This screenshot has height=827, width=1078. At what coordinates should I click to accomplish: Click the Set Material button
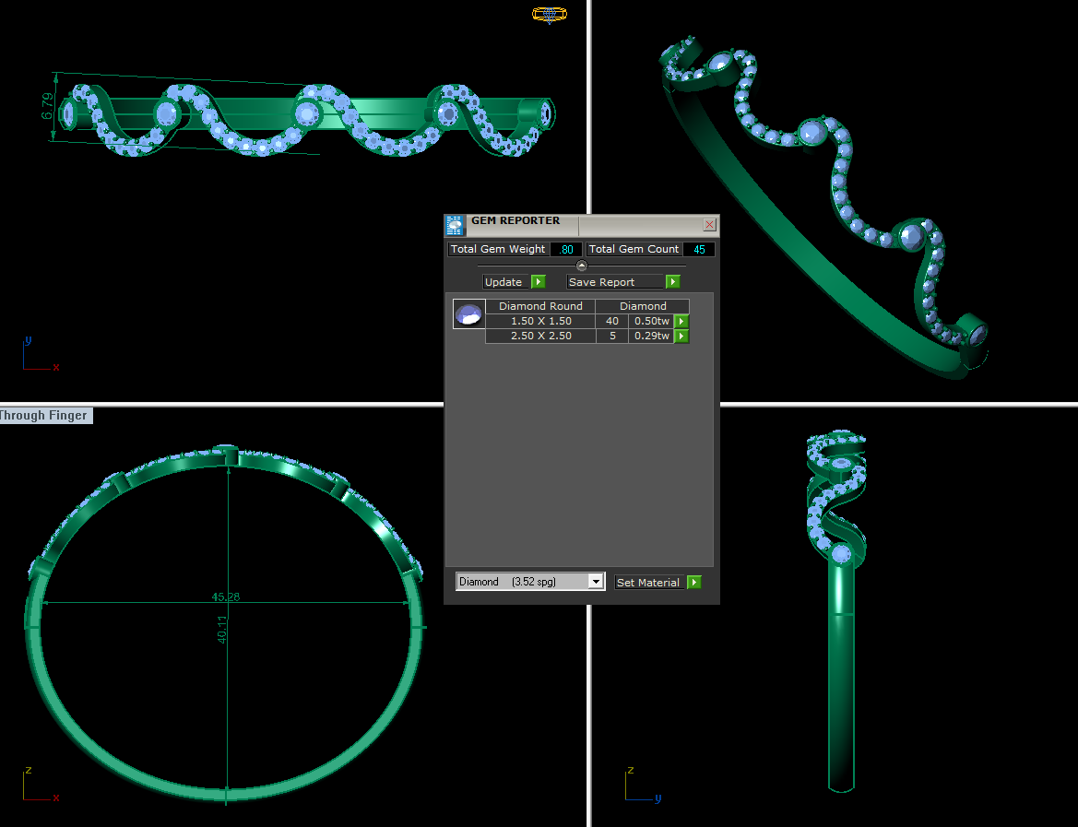click(x=650, y=583)
